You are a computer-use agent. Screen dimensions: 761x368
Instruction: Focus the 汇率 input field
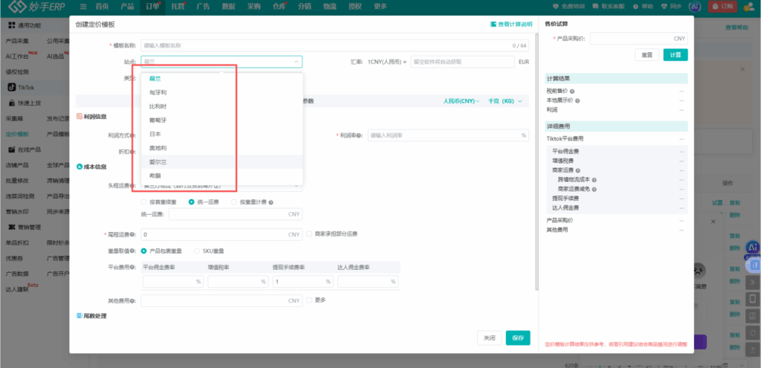coord(462,62)
